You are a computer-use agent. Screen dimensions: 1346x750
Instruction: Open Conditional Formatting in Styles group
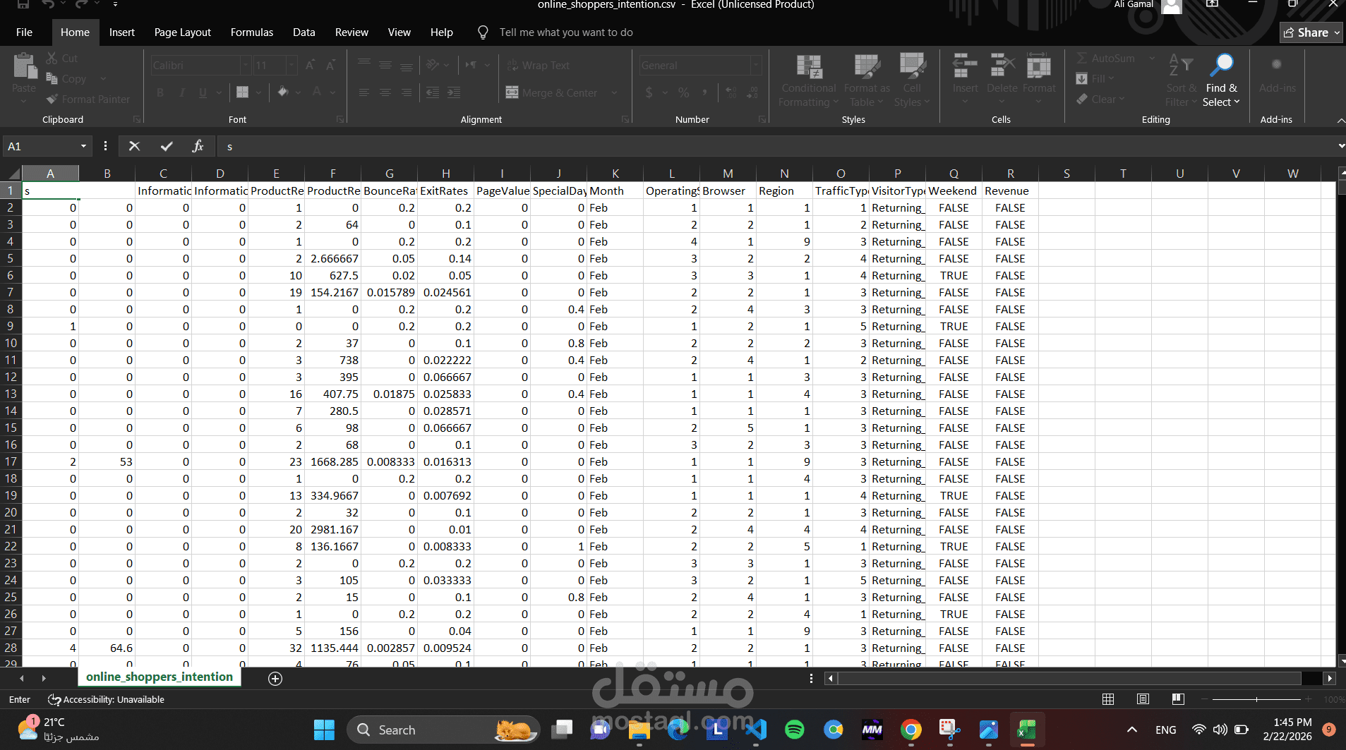[808, 80]
